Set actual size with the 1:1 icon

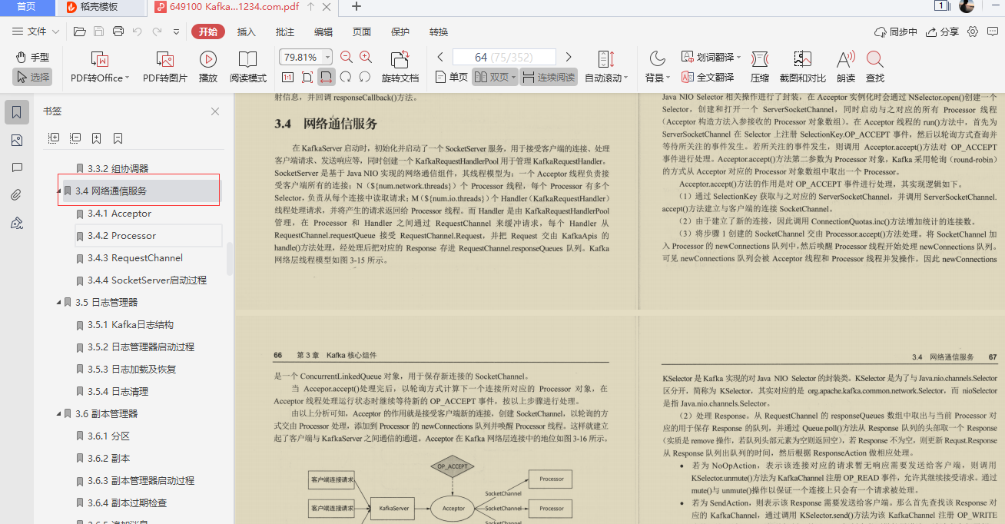point(288,77)
